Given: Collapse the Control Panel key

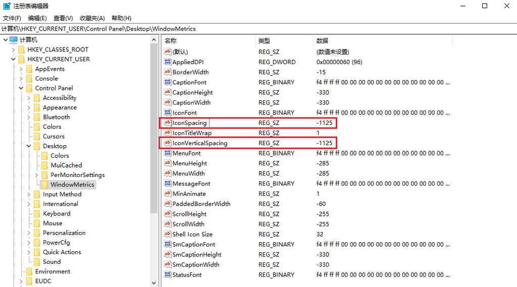Looking at the screenshot, I should [x=21, y=88].
